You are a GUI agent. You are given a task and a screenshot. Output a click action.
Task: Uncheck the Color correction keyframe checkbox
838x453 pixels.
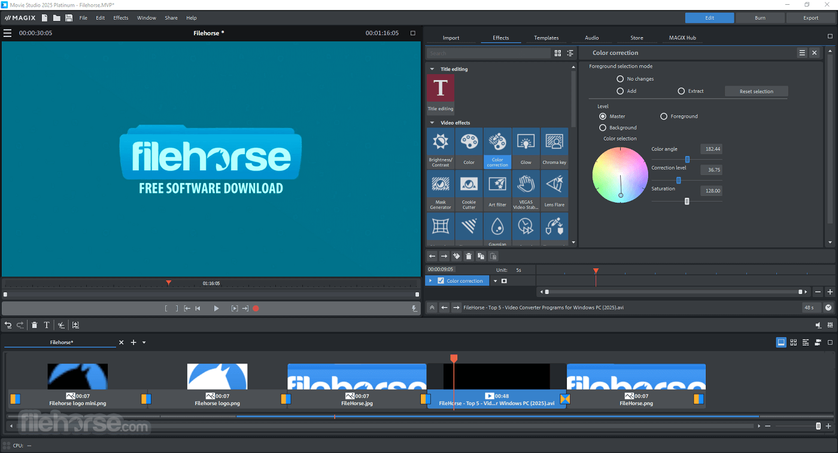tap(441, 280)
